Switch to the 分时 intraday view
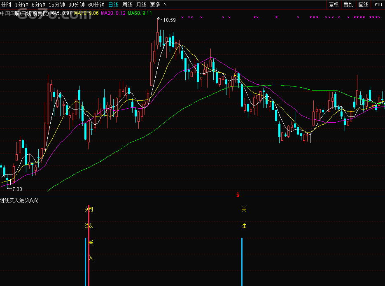This screenshot has height=286, width=385. pyautogui.click(x=6, y=5)
